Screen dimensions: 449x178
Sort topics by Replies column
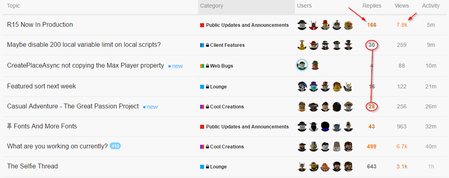(x=372, y=6)
